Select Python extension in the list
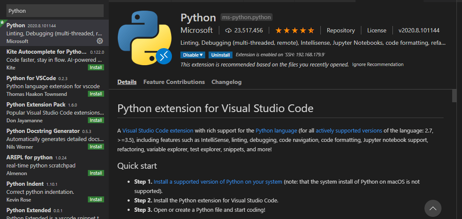462x219 pixels. coord(54,33)
